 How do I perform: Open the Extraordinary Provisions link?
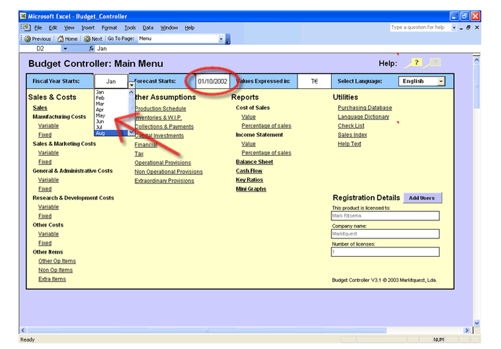click(x=164, y=181)
